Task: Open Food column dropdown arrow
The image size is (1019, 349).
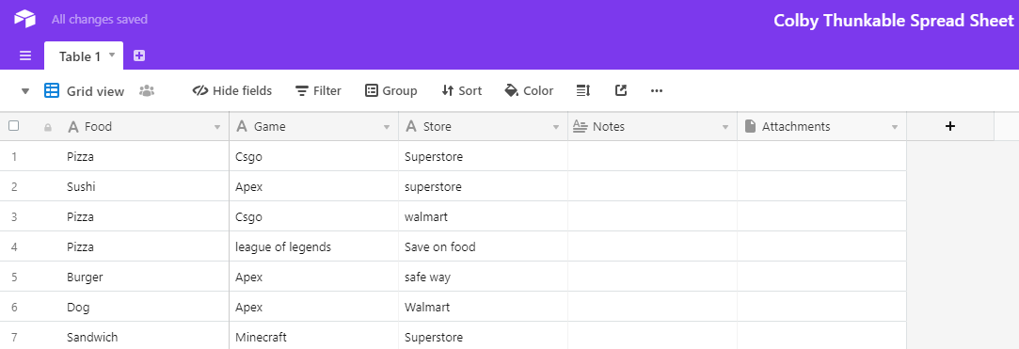Action: 217,127
